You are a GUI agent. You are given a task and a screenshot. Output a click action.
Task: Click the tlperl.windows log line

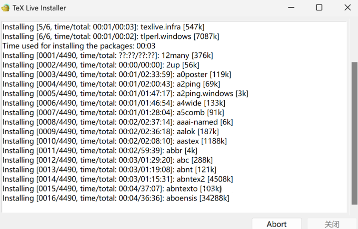[x=111, y=36]
